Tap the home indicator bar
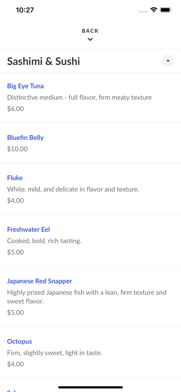This screenshot has width=181, height=392. point(90,387)
